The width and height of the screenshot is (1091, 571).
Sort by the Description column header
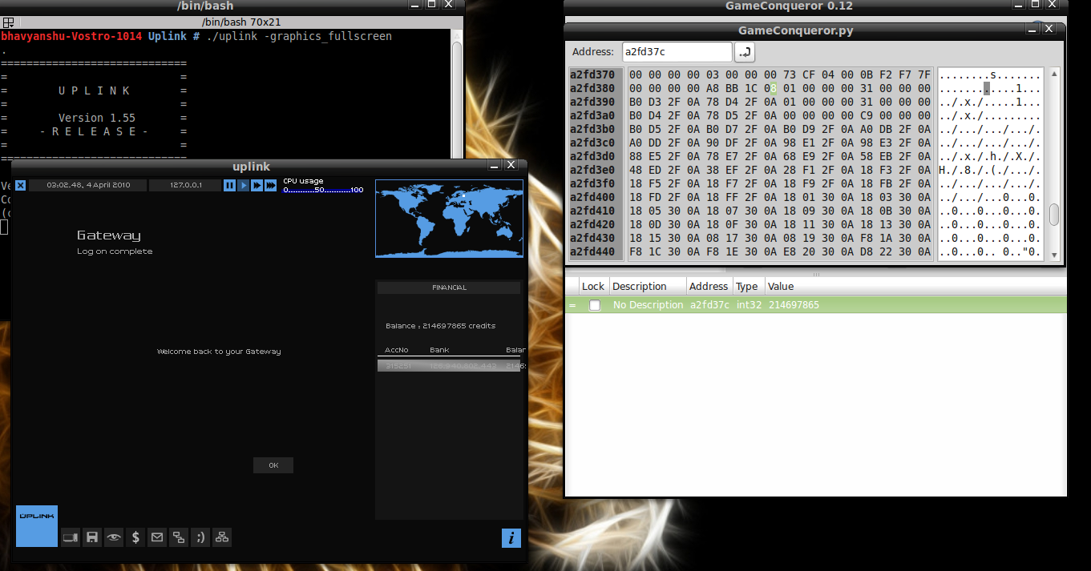[x=648, y=286]
